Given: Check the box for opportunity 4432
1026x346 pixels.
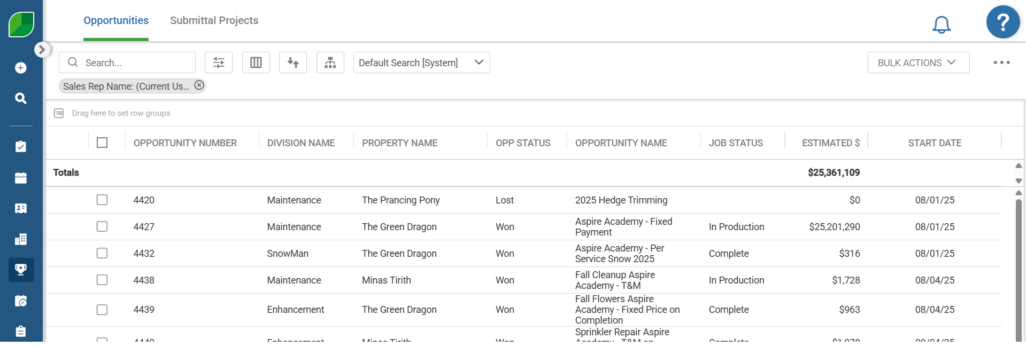Looking at the screenshot, I should tap(102, 253).
